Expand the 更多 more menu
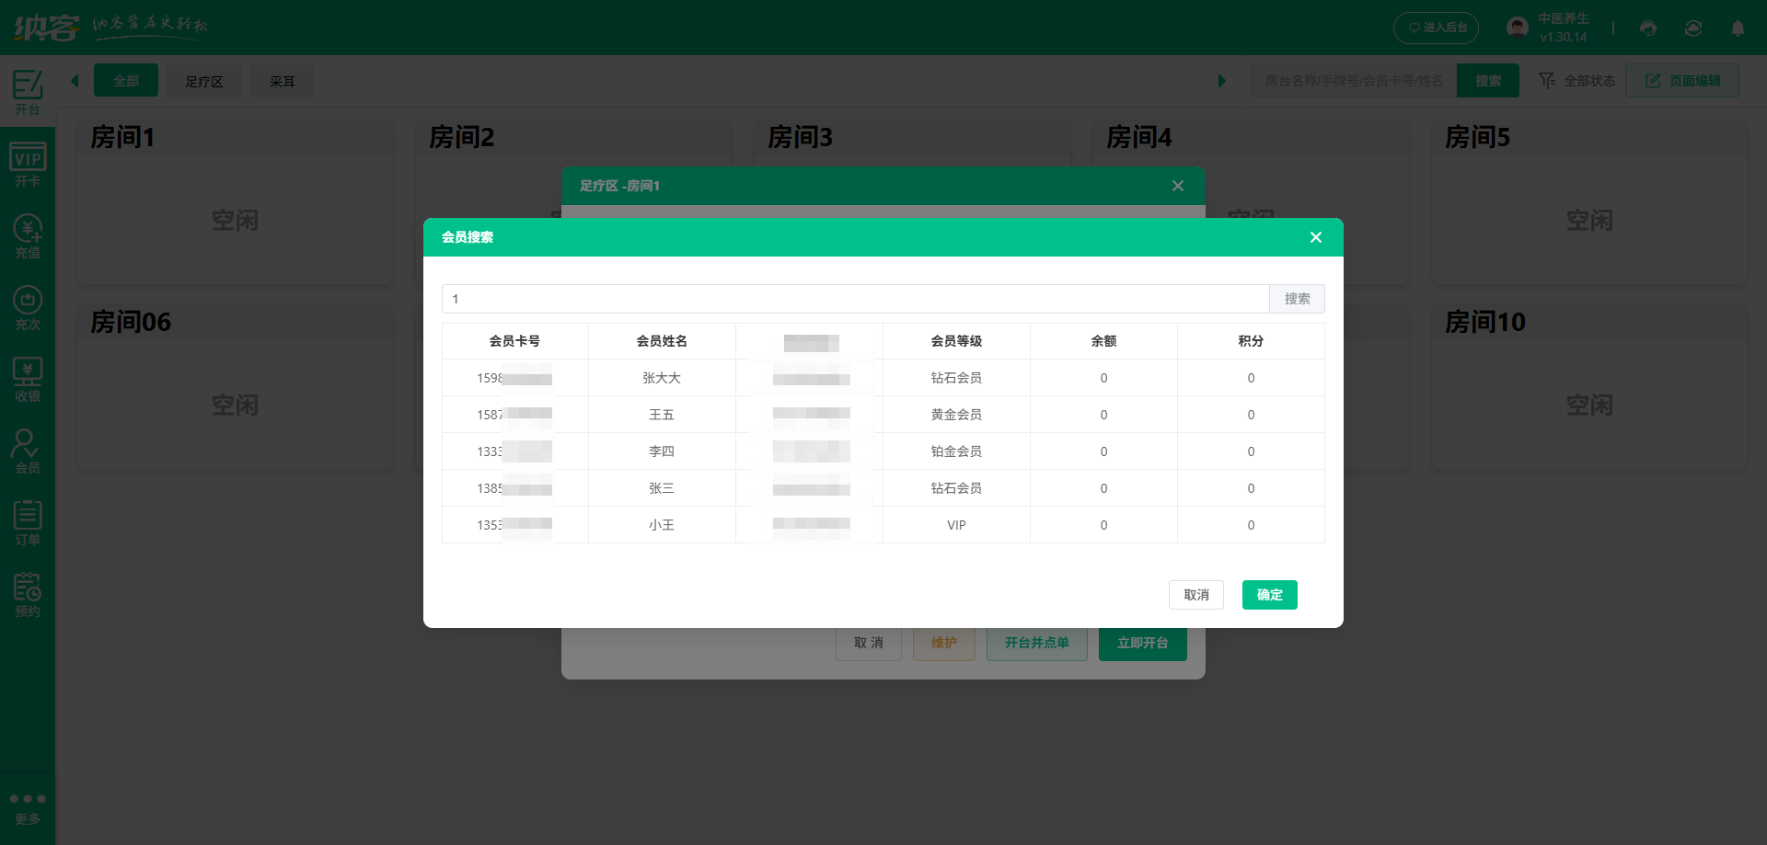1767x845 pixels. 28,807
